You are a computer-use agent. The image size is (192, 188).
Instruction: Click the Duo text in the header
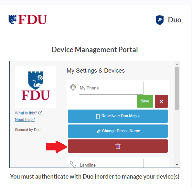(x=175, y=20)
